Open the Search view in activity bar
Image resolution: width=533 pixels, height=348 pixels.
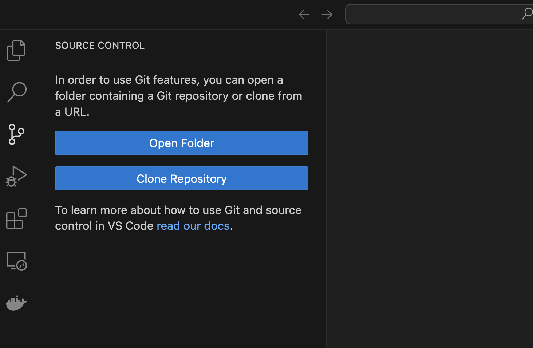click(16, 92)
